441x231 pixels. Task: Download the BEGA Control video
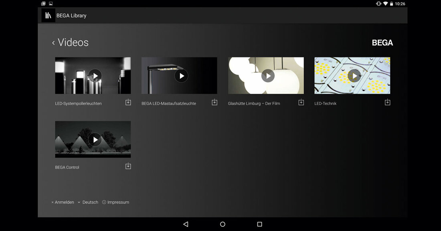(x=128, y=166)
